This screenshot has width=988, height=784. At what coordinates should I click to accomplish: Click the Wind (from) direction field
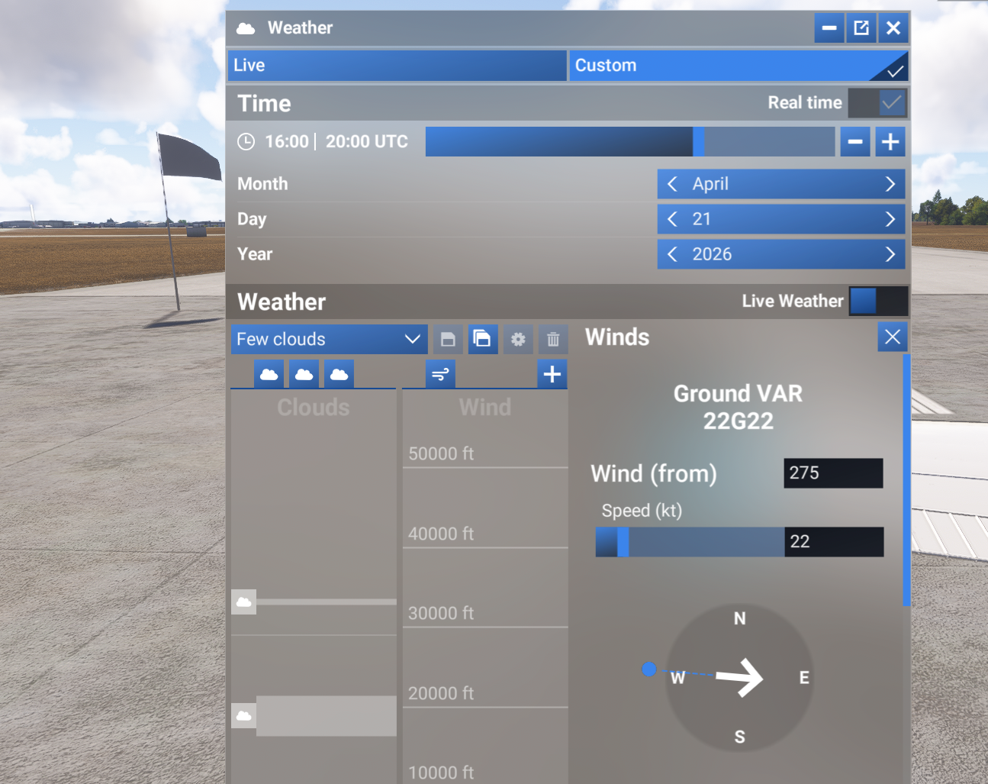tap(832, 473)
